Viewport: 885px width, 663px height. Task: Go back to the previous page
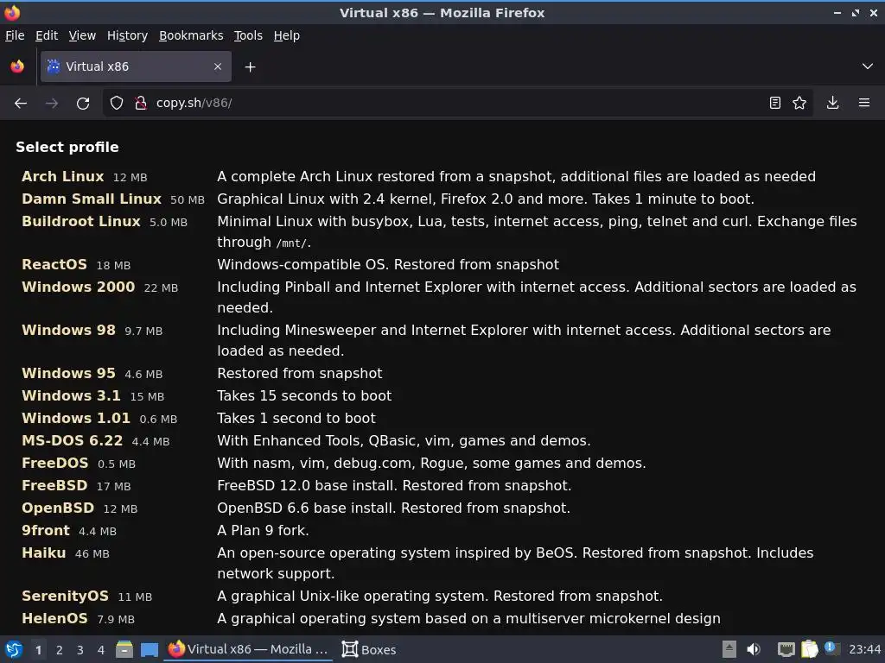pos(21,104)
